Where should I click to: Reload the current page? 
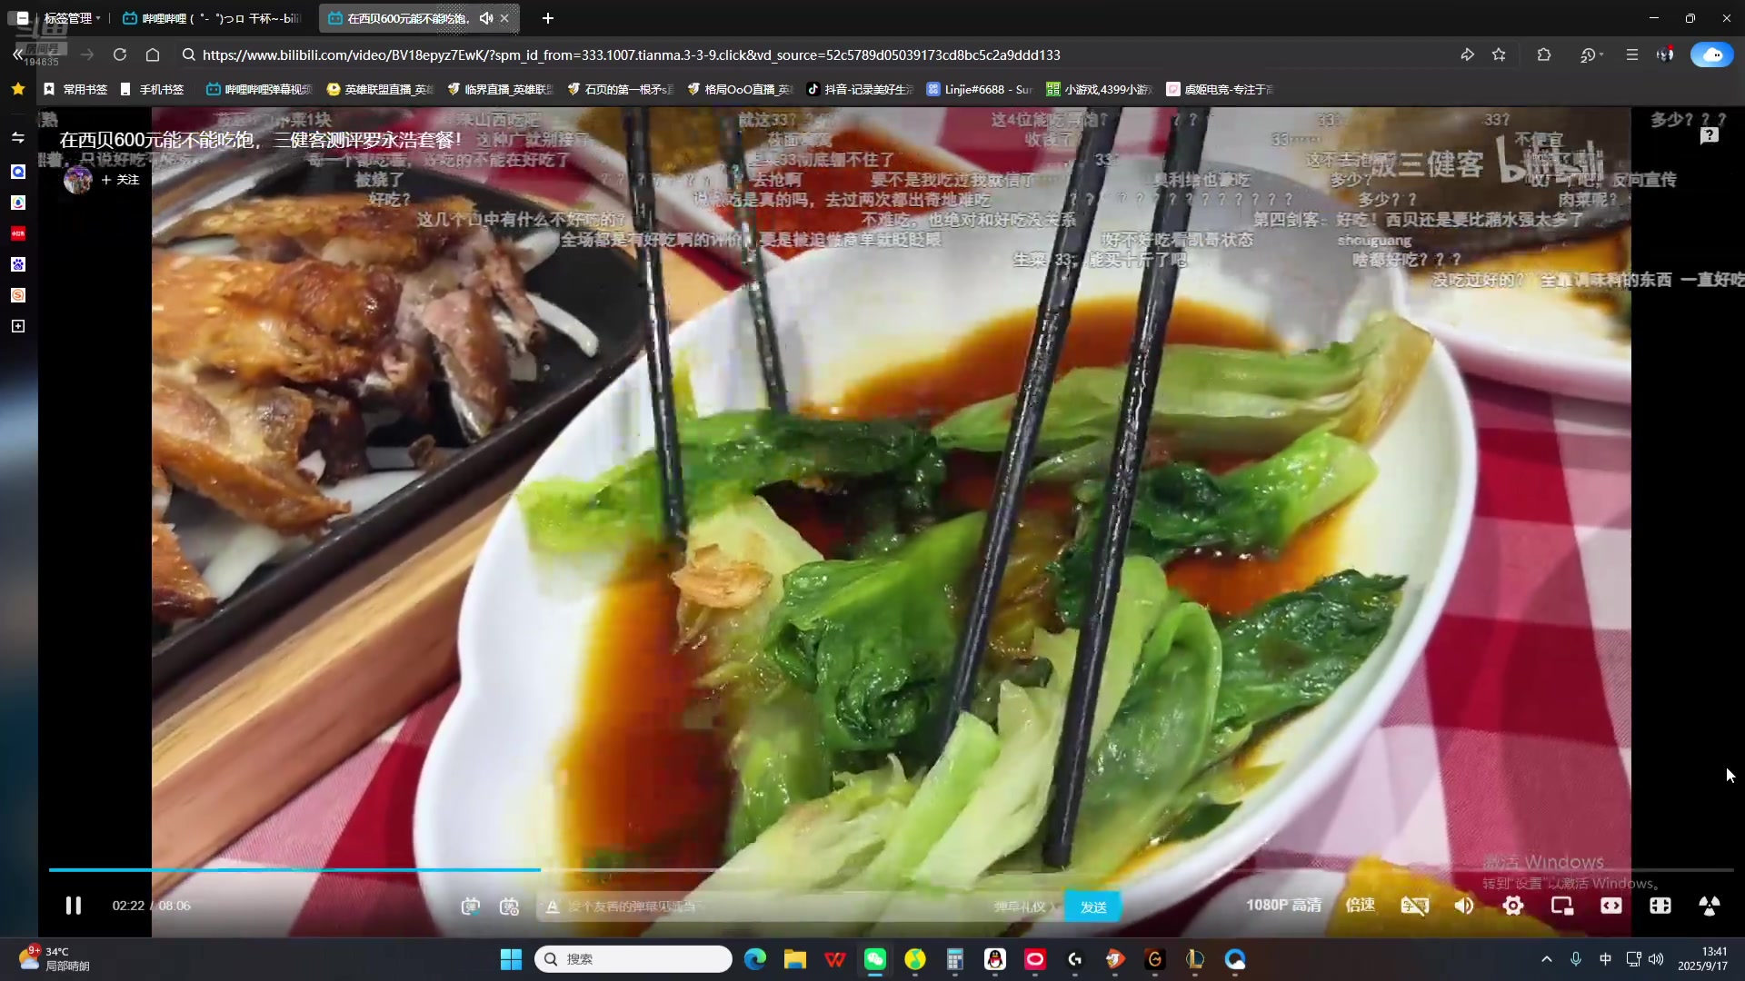coord(119,54)
